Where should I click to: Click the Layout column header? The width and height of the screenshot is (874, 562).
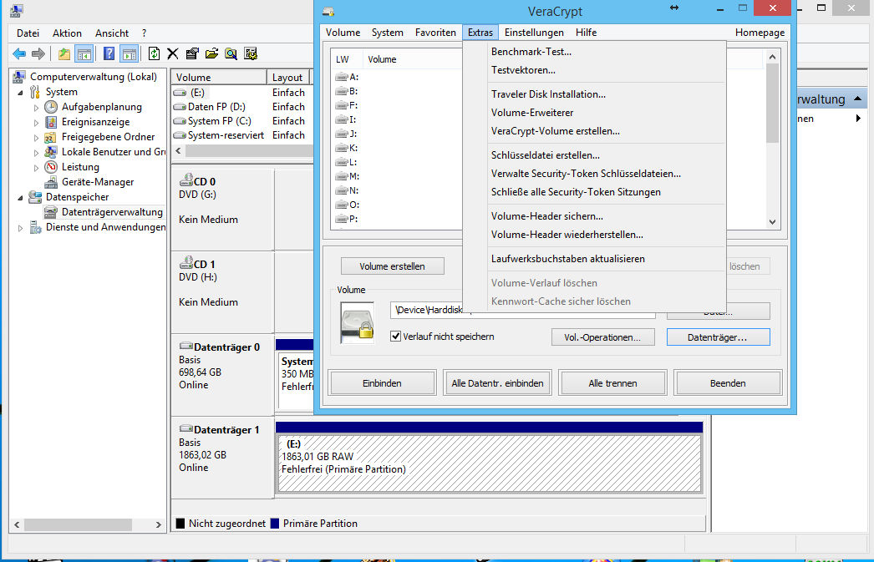click(x=287, y=78)
